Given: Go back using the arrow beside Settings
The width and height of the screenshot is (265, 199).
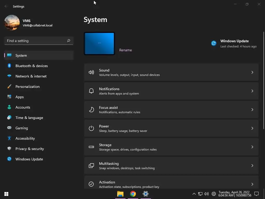Looking at the screenshot, I should (x=6, y=6).
